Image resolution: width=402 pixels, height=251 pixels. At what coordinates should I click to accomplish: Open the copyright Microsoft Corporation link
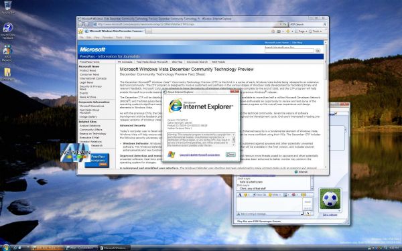200,155
